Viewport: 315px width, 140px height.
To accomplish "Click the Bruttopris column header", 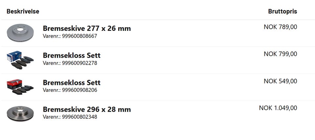I will click(x=282, y=11).
